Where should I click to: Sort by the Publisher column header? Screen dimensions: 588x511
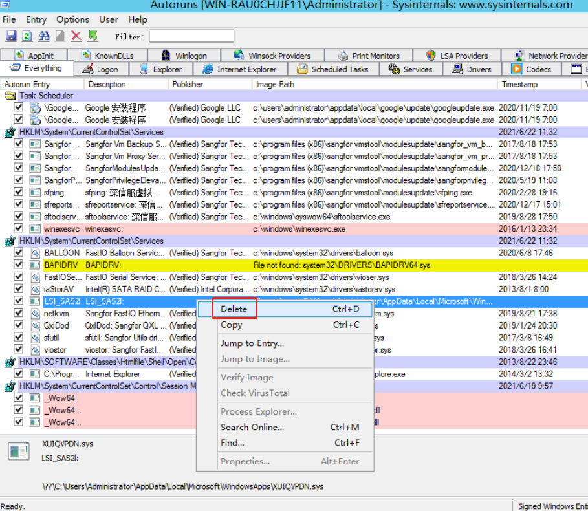[188, 84]
